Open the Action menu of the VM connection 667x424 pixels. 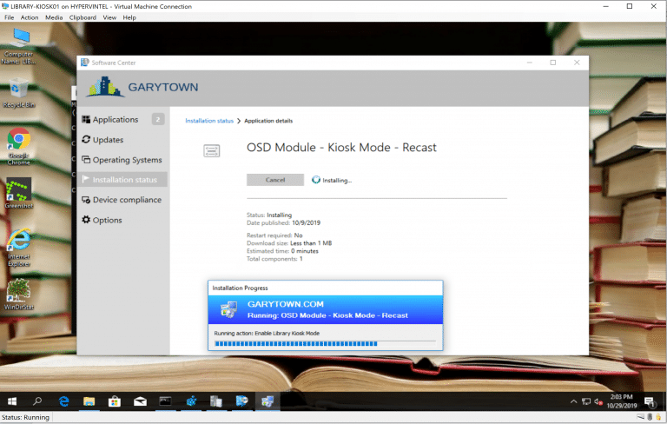pos(30,17)
